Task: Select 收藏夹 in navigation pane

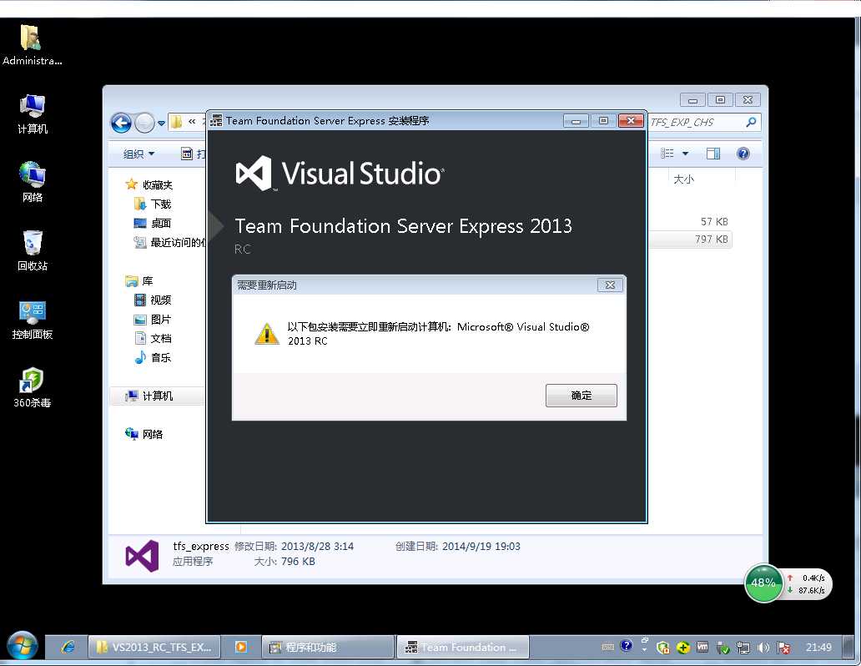Action: [149, 184]
